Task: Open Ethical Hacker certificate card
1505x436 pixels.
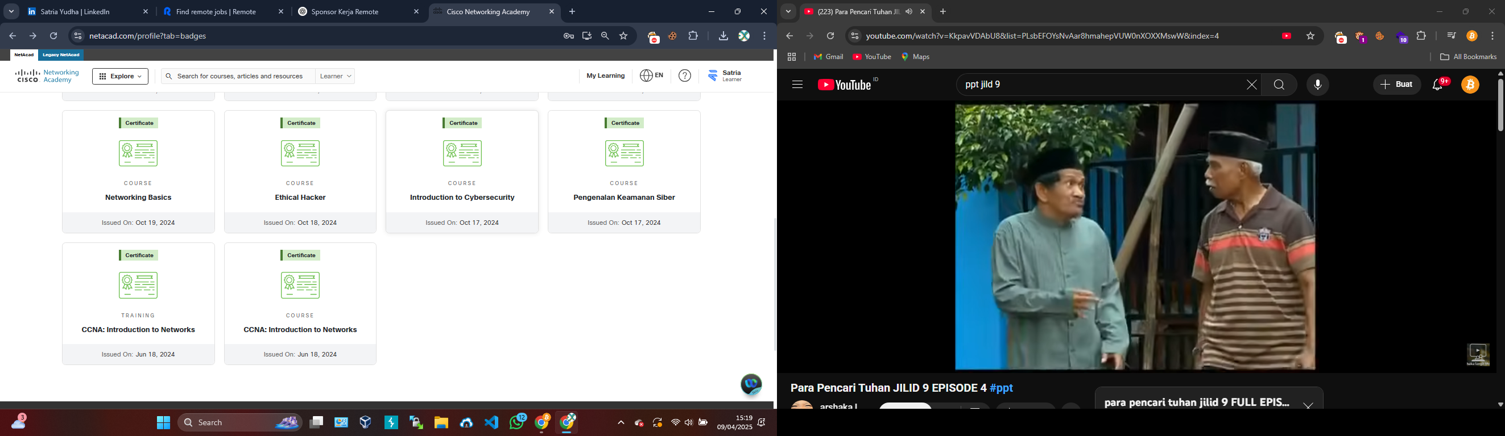Action: [300, 172]
